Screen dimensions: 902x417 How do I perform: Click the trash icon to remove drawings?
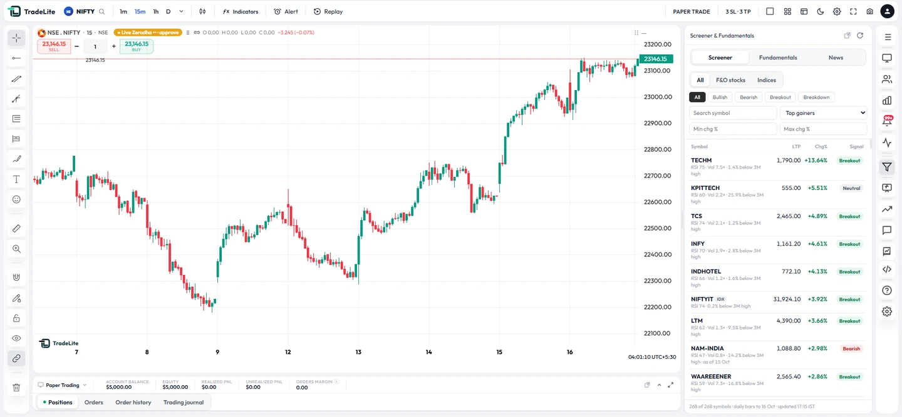16,388
